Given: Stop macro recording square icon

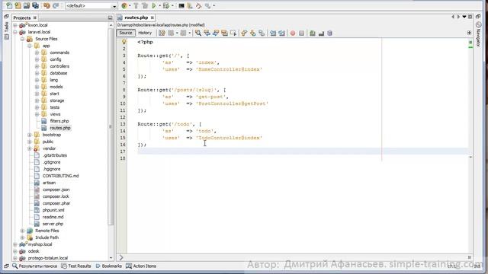Looking at the screenshot, I should (x=301, y=33).
